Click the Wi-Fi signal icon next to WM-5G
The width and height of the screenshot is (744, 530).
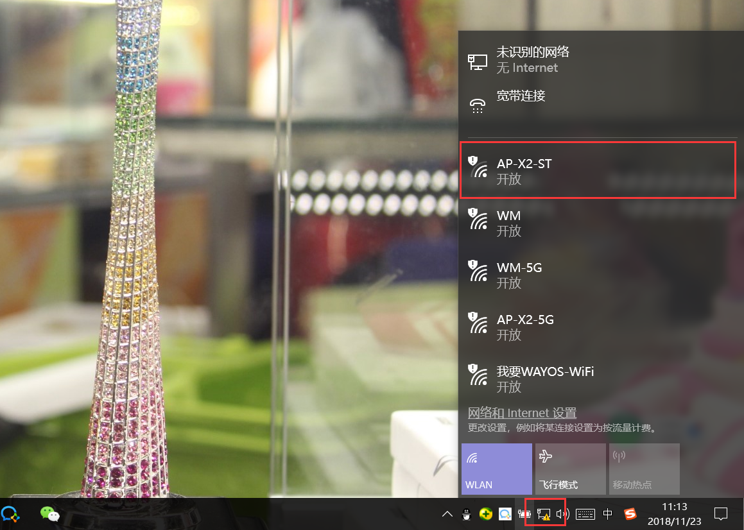(478, 271)
